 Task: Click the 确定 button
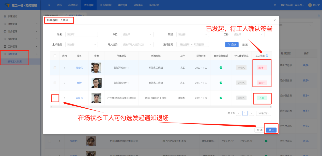tap(271, 130)
